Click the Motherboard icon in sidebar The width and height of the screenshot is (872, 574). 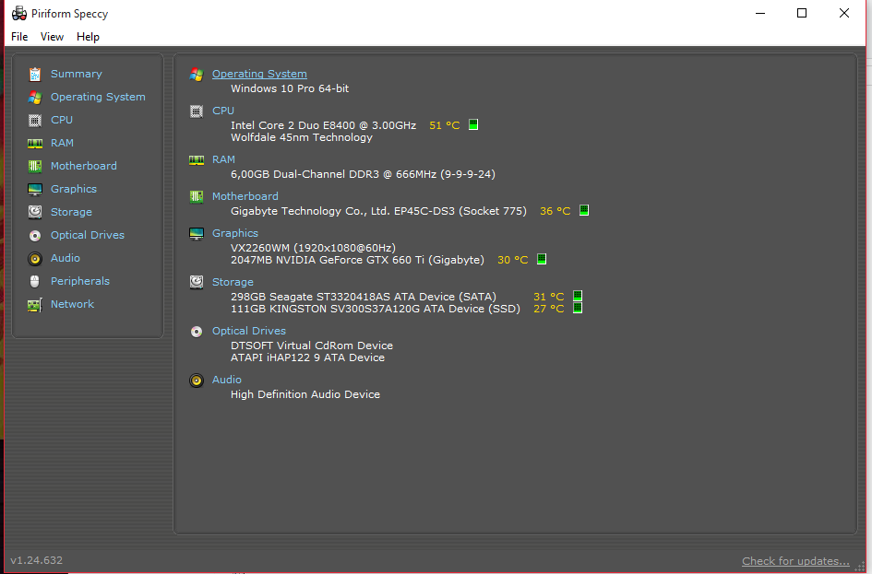(35, 166)
